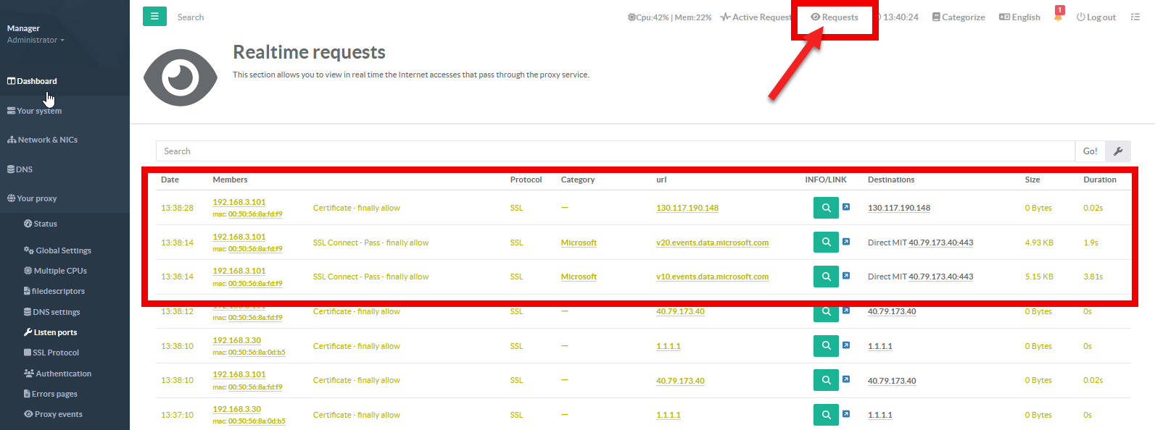Open the task list icon beside Log out
The image size is (1155, 430).
[1135, 17]
